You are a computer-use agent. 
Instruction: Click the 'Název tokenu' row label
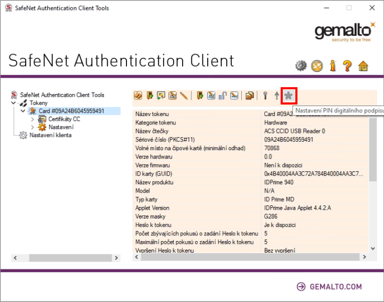(152, 114)
